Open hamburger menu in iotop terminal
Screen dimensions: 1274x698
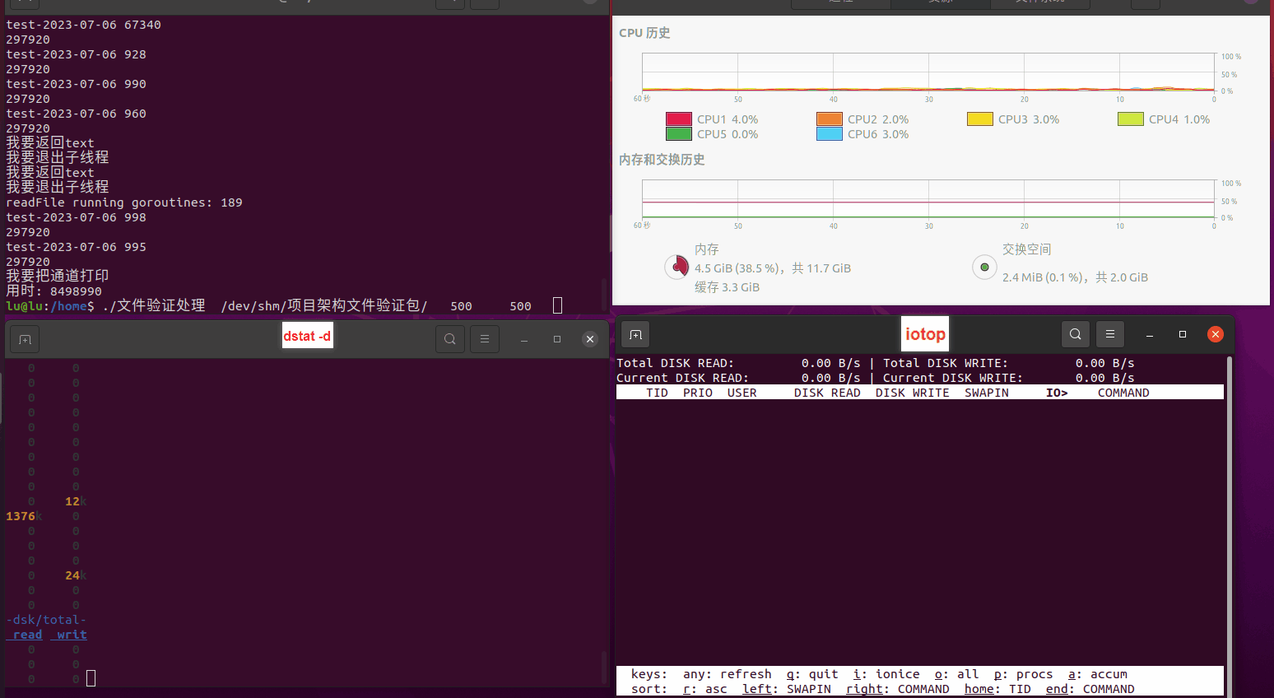(x=1110, y=334)
